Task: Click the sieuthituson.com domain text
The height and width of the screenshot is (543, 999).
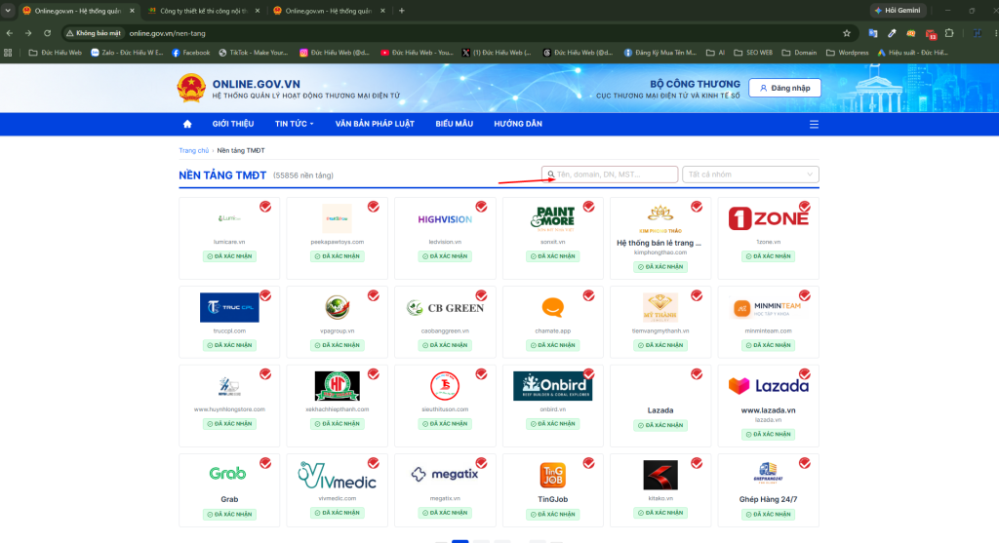Action: tap(445, 409)
